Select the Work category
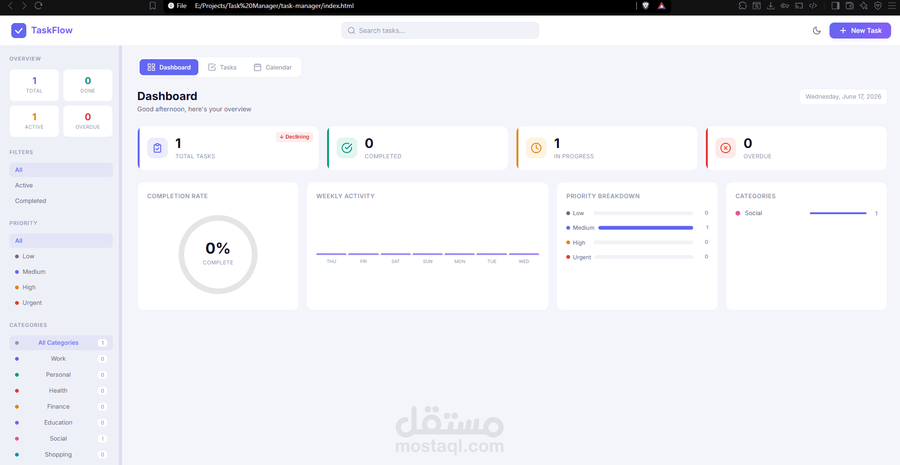The image size is (900, 465). 61,359
